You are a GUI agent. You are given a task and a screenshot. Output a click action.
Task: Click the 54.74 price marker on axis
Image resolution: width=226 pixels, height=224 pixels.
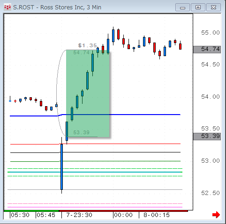click(x=207, y=50)
